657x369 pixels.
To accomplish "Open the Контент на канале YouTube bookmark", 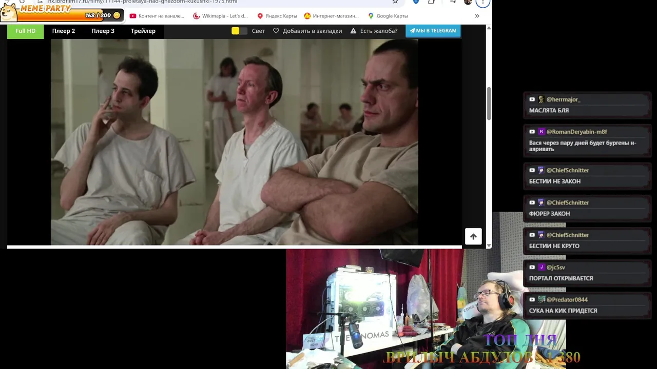I will pyautogui.click(x=157, y=16).
